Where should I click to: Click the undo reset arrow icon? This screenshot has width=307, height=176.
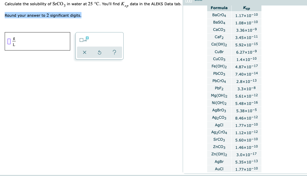pos(100,52)
